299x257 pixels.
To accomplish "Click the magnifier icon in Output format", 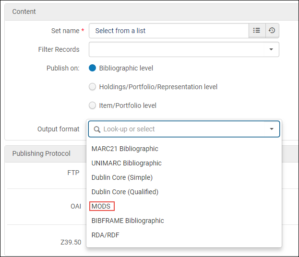I will 97,129.
